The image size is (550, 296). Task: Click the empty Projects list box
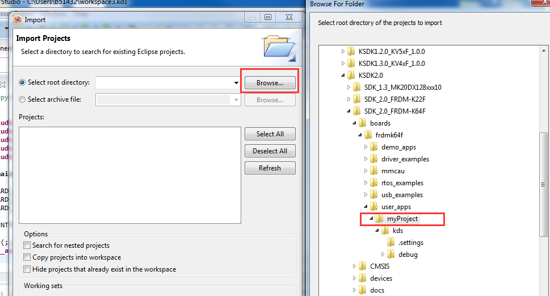(130, 175)
